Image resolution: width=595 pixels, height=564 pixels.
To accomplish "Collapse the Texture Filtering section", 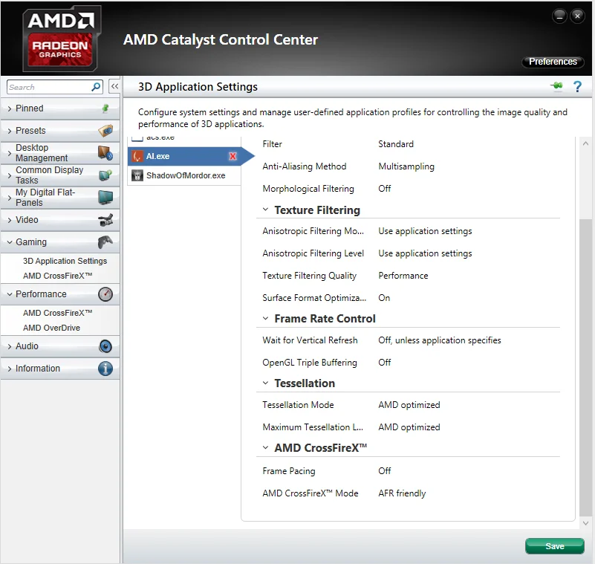I will pos(266,210).
